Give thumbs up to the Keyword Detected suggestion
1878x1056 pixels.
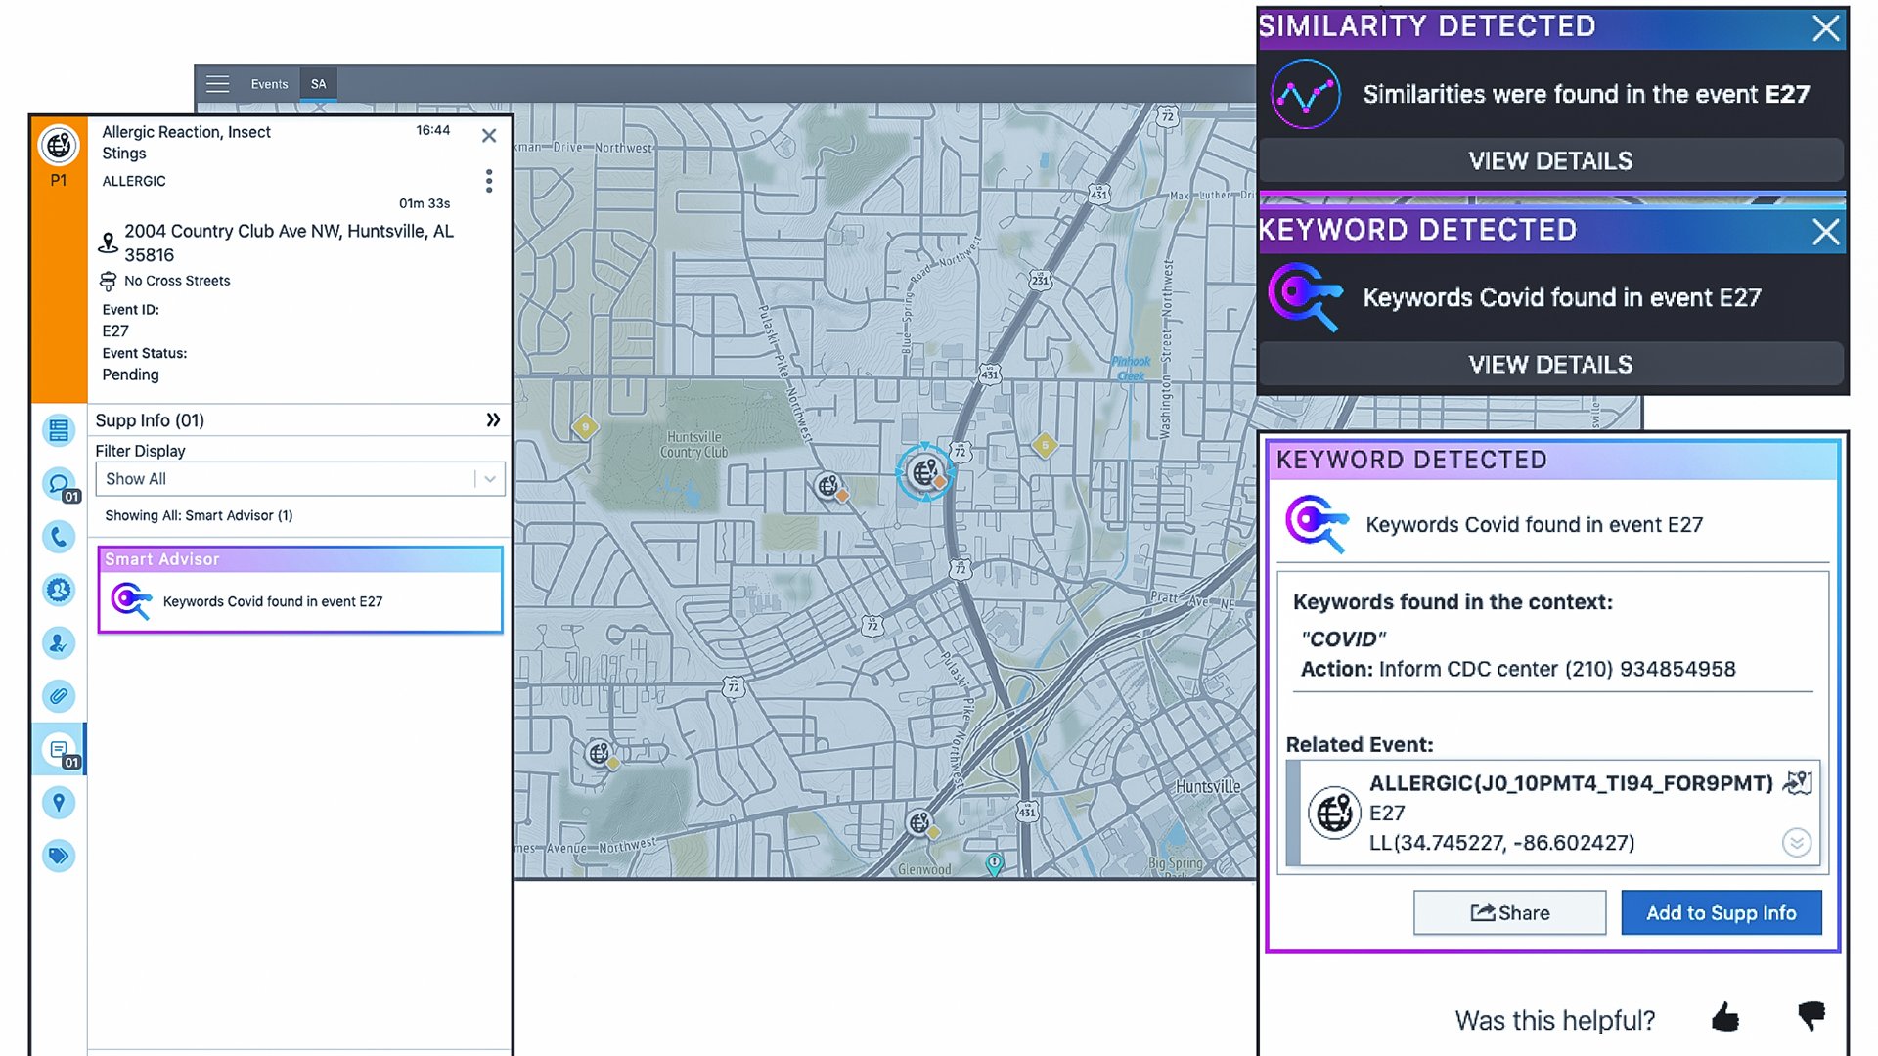pos(1726,1019)
